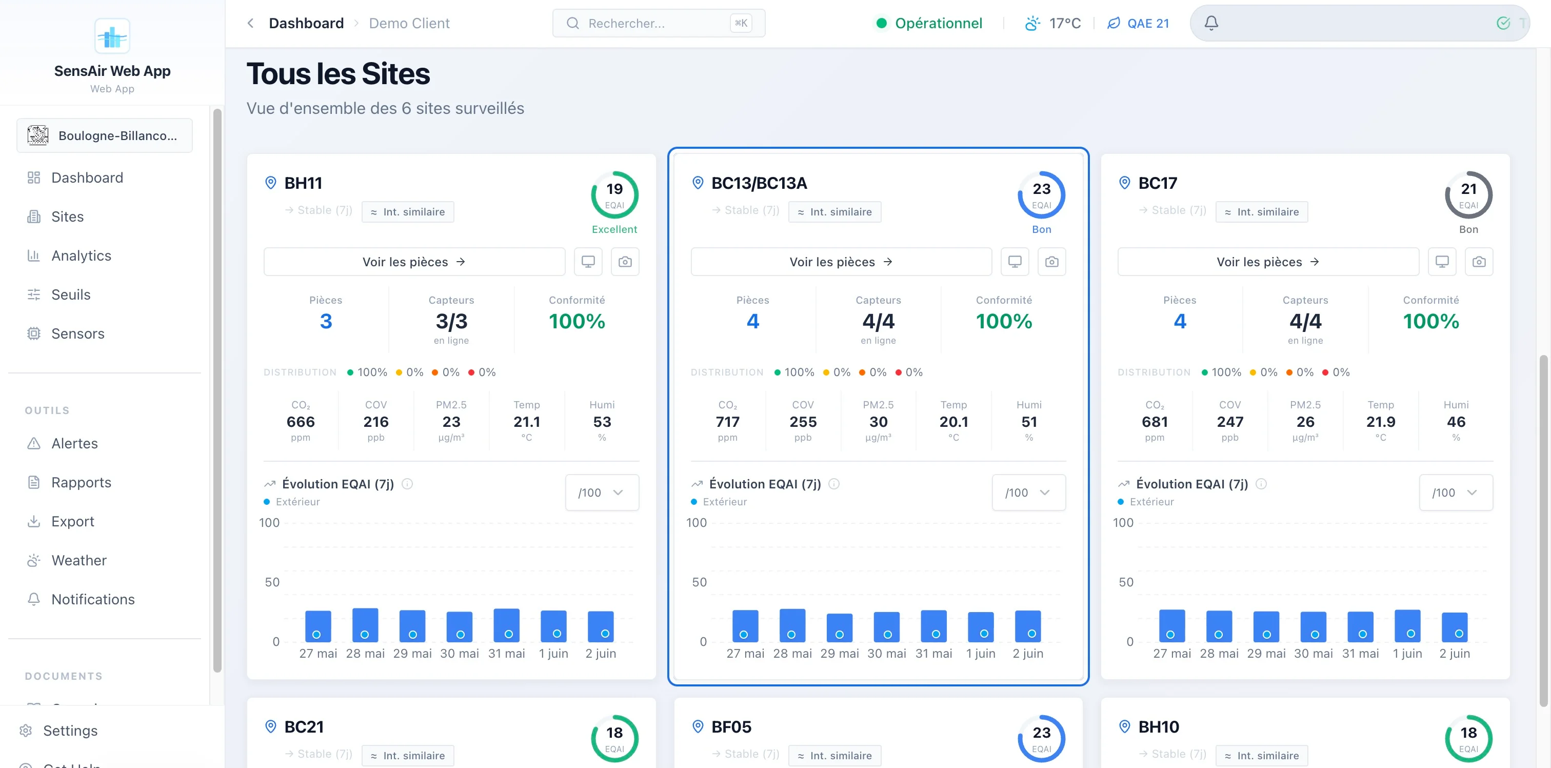1551x768 pixels.
Task: Click the weather icon showing 17°C
Action: pyautogui.click(x=1032, y=24)
